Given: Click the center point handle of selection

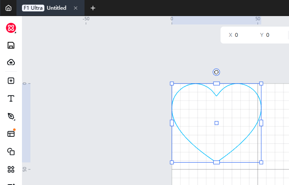Looking at the screenshot, I should point(216,123).
